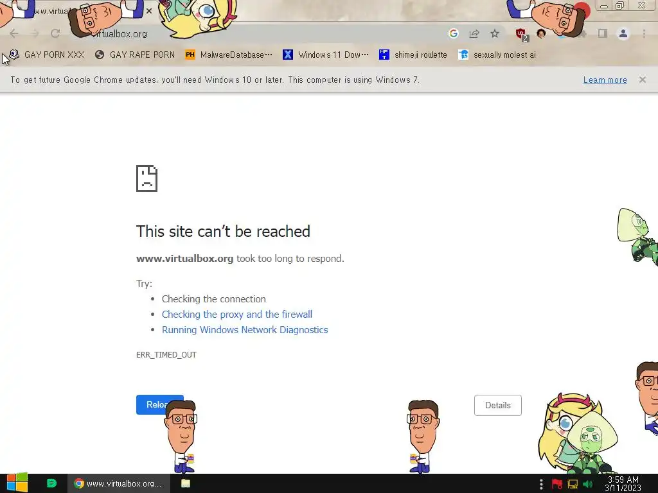Screen dimensions: 658x493
Task: Click Running Windows Network Diagnostics
Action: pyautogui.click(x=245, y=330)
